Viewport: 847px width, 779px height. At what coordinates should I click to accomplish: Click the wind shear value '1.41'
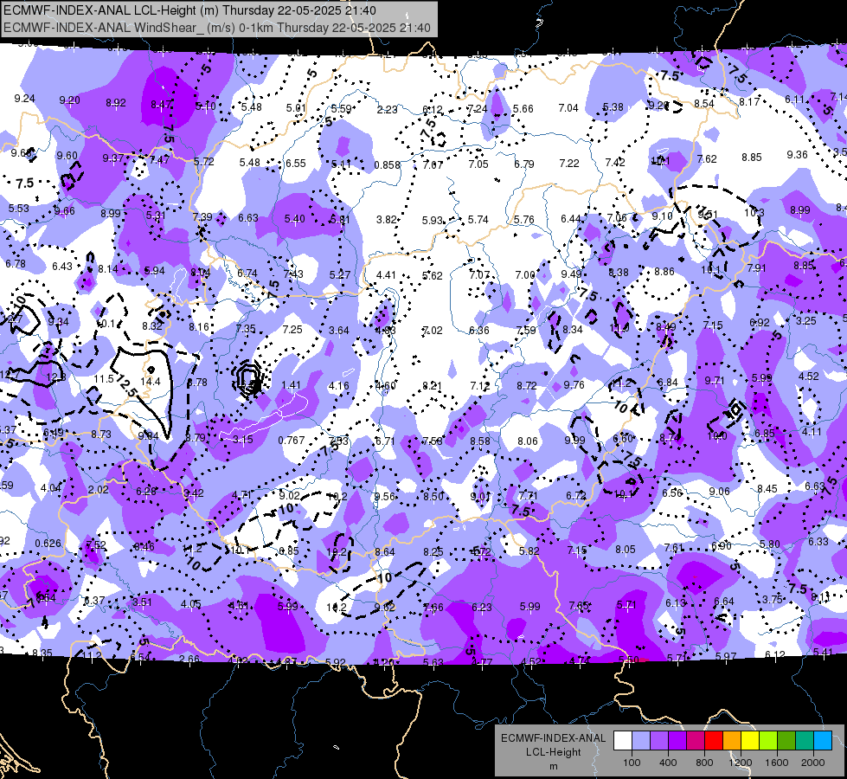[292, 385]
